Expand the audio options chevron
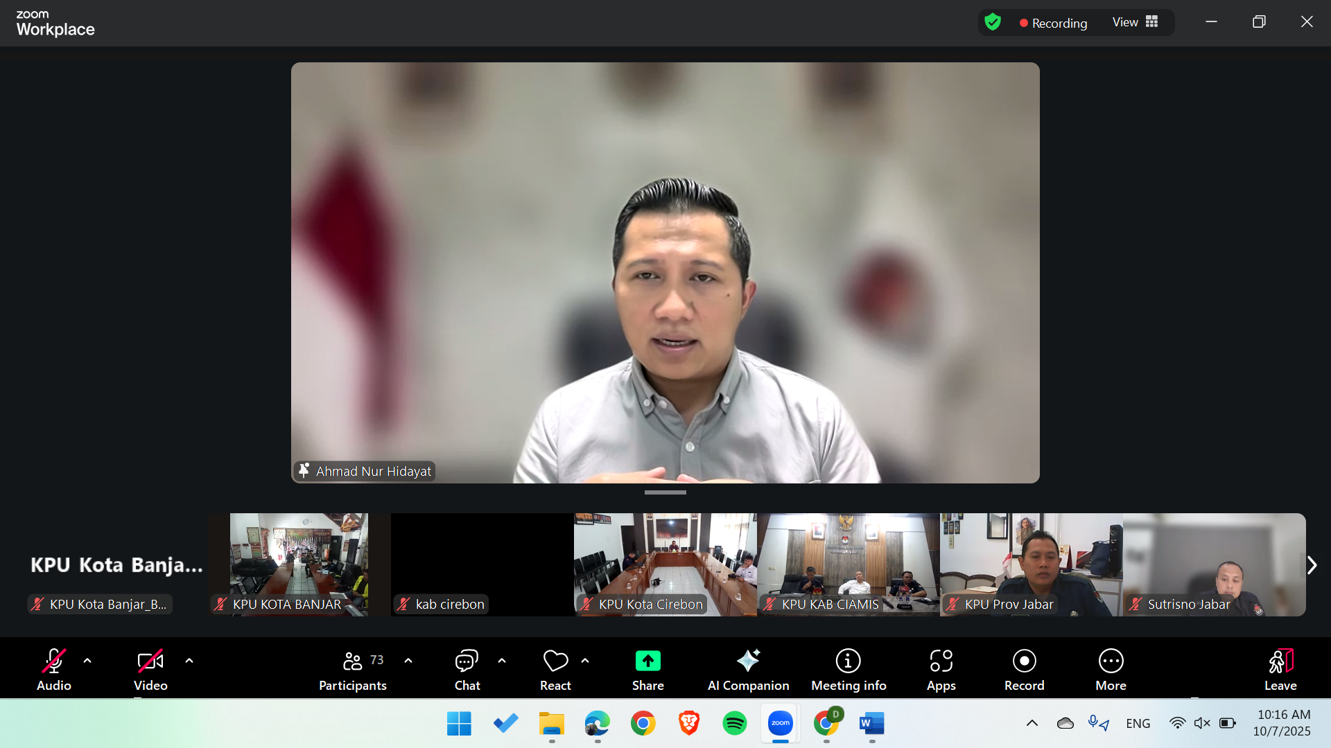This screenshot has height=748, width=1331. 87,661
